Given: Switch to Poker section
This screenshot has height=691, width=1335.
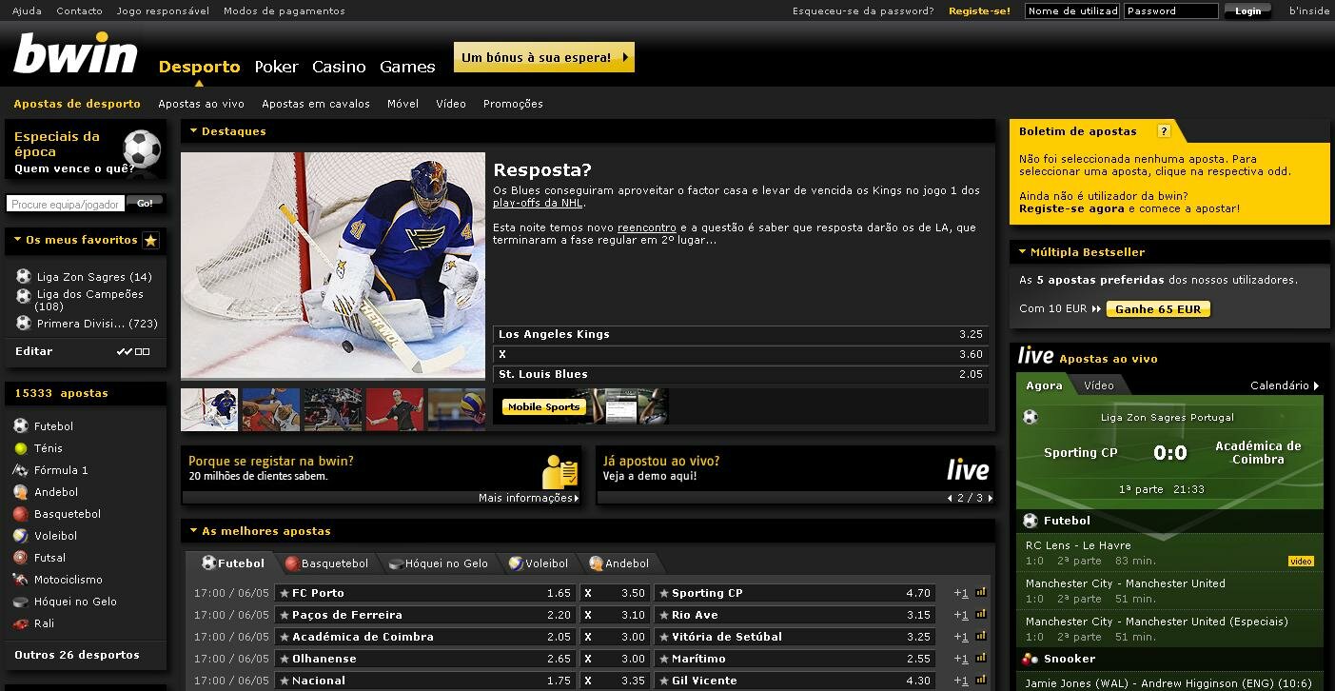Looking at the screenshot, I should coord(276,67).
